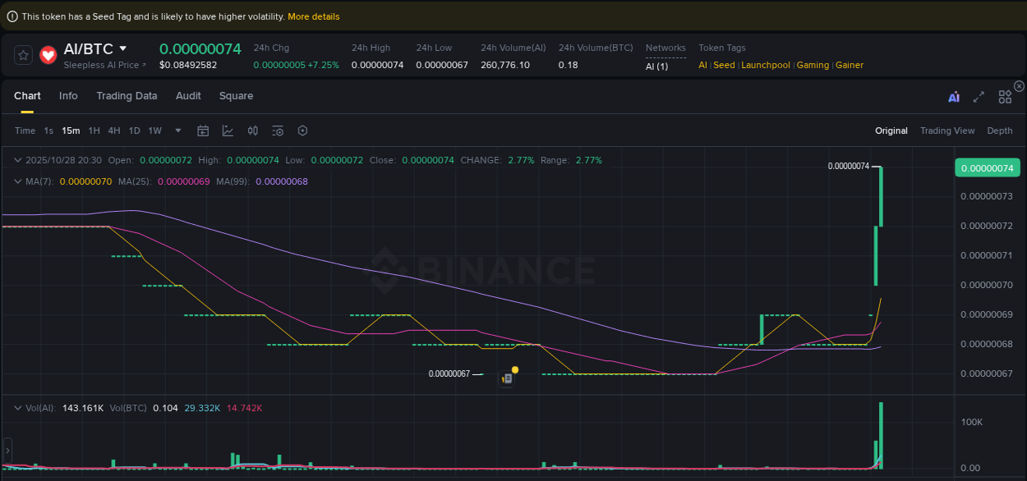Viewport: 1027px width, 481px height.
Task: Open the Audit tab
Action: click(188, 96)
